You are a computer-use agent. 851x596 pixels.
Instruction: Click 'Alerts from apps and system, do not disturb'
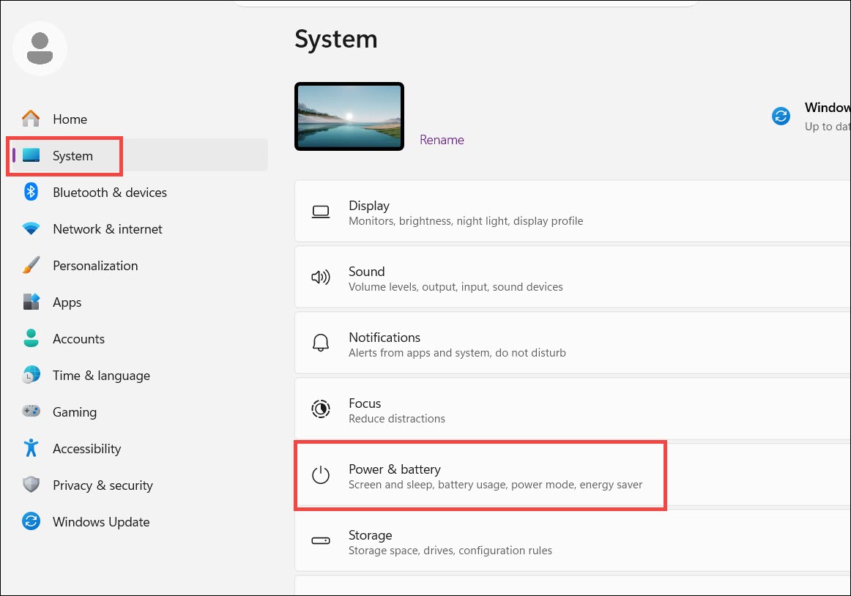point(457,353)
